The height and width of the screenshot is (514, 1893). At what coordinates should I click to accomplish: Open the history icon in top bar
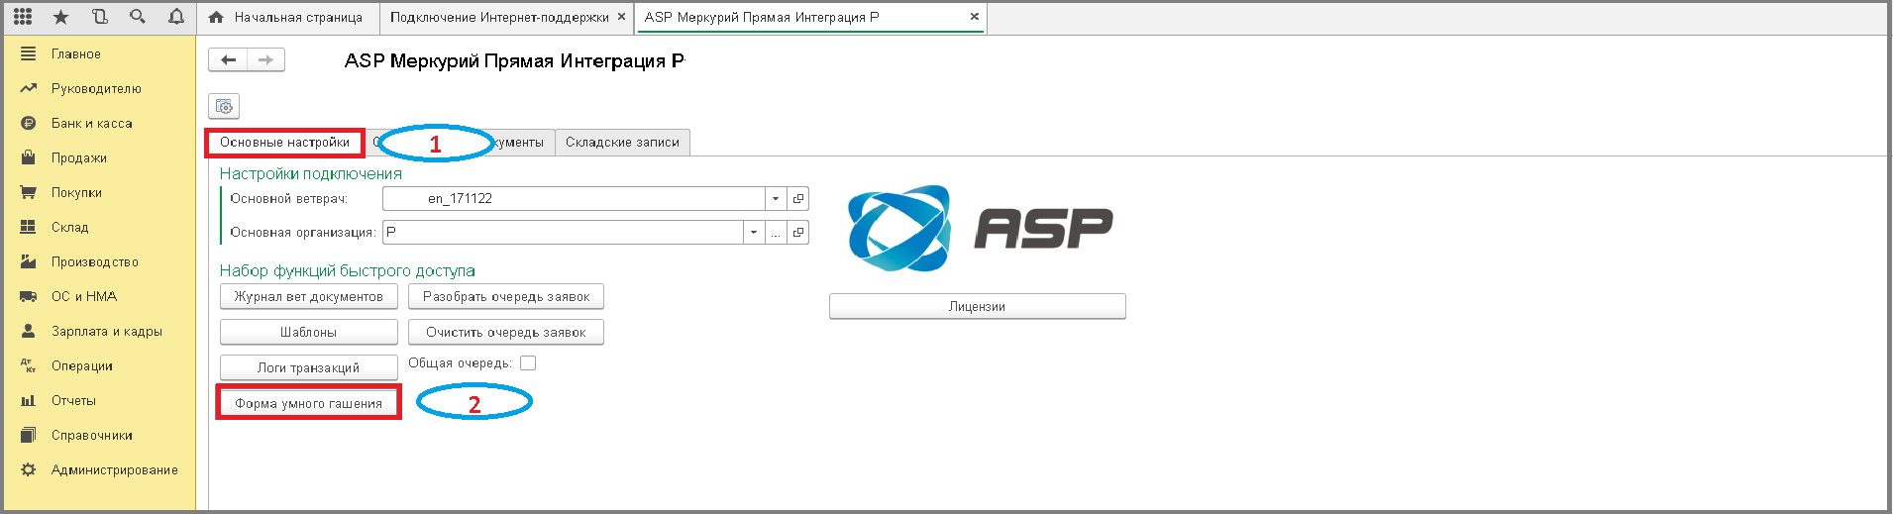99,17
